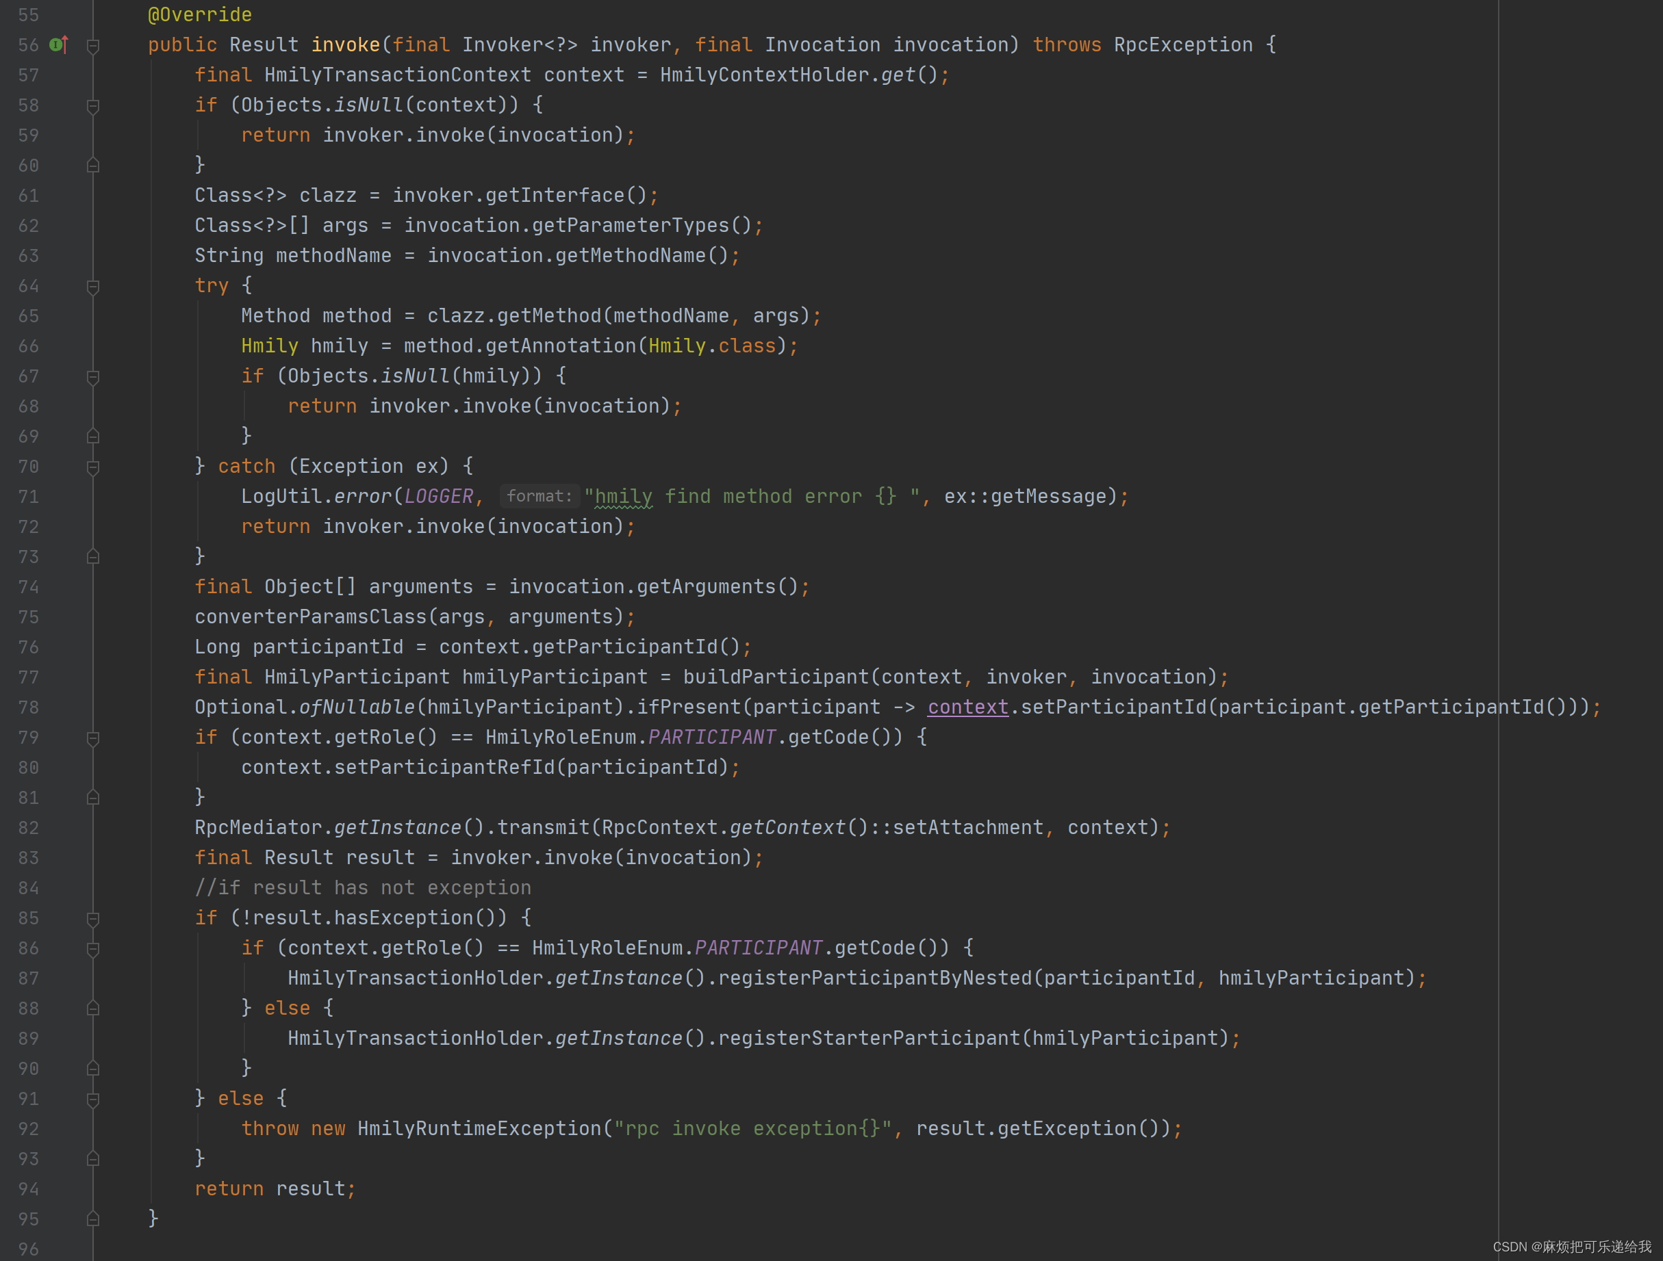Image resolution: width=1663 pixels, height=1261 pixels.
Task: Click registerStarterParticipant call on line 89
Action: click(869, 1038)
